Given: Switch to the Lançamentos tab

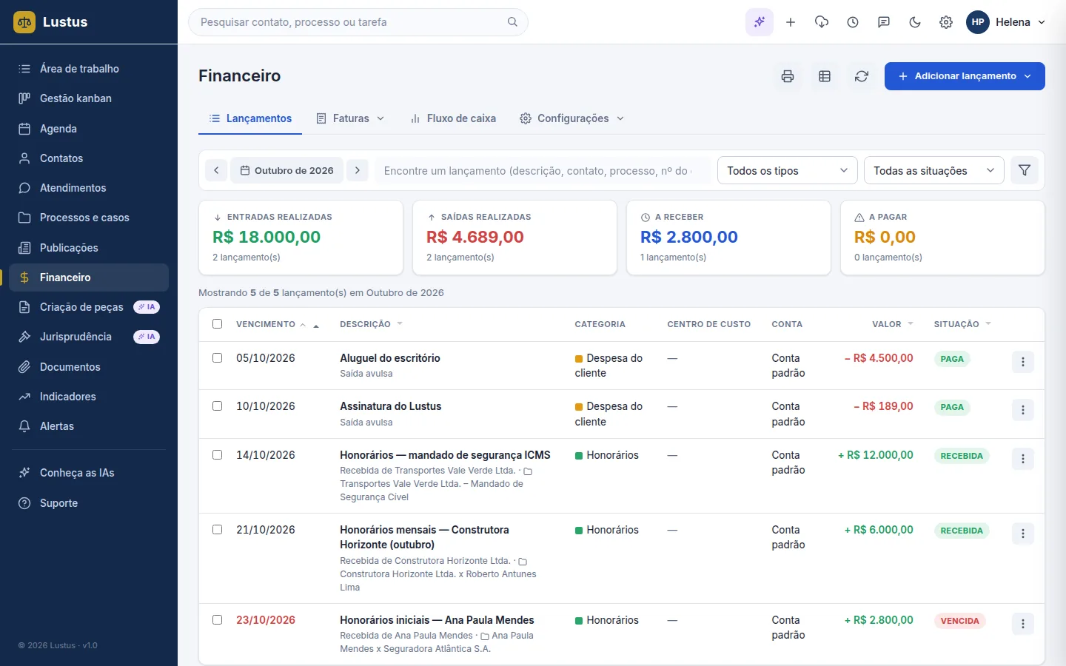Looking at the screenshot, I should tap(250, 118).
